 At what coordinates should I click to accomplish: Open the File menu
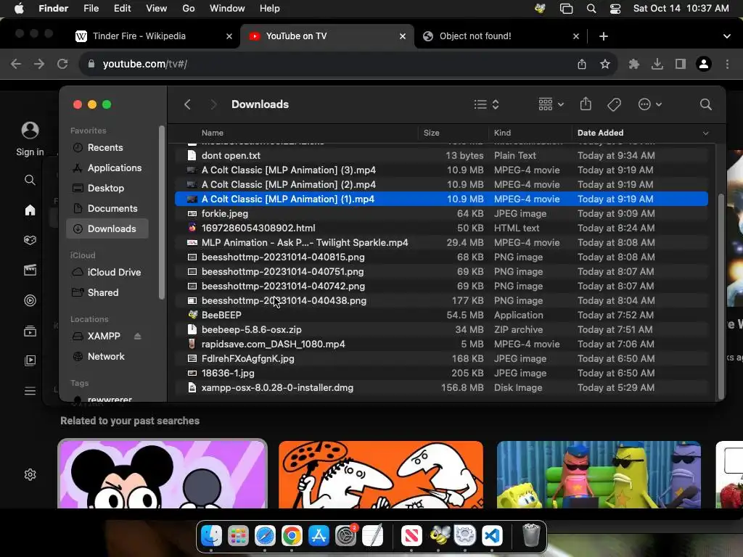click(x=91, y=9)
